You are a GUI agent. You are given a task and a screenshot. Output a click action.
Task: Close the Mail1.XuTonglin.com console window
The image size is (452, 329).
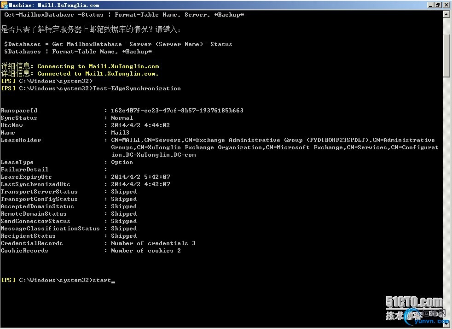click(x=446, y=5)
